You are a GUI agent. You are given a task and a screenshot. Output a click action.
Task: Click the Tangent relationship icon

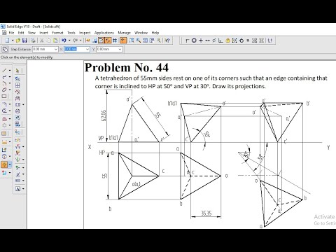click(x=241, y=41)
